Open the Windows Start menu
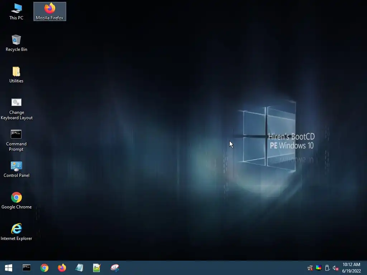The image size is (367, 275). (9, 268)
